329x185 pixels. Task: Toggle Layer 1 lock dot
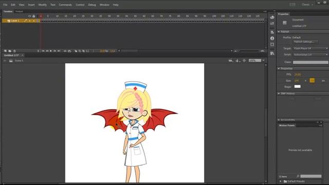(x=34, y=21)
